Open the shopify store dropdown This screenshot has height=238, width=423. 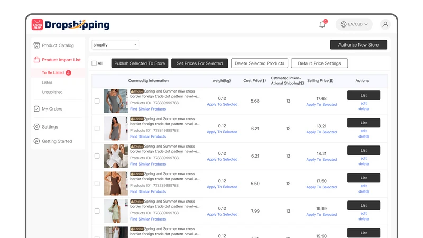pos(115,45)
